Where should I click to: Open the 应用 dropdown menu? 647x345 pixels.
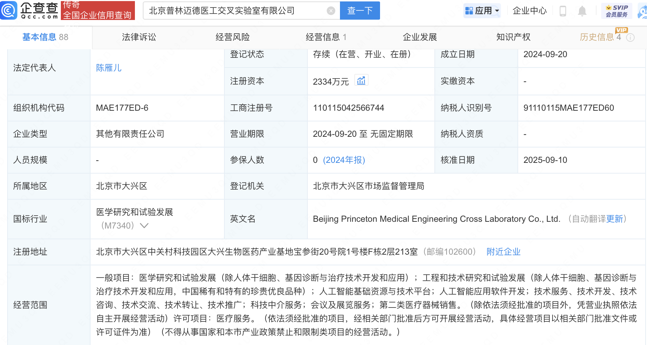(x=482, y=11)
